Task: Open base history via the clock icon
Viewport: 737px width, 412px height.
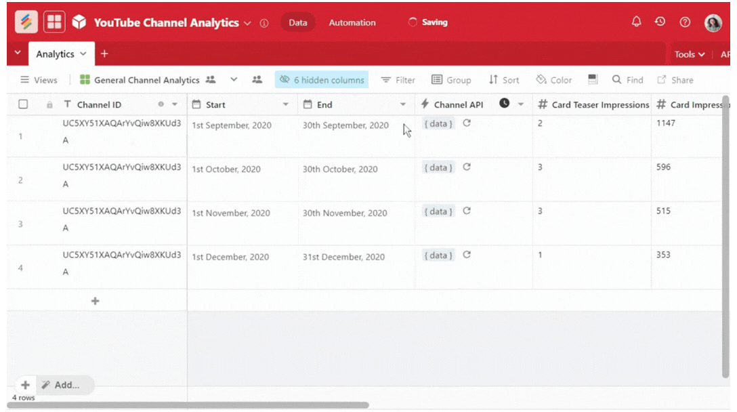Action: (660, 21)
